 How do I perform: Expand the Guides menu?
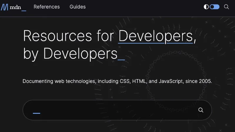78,7
